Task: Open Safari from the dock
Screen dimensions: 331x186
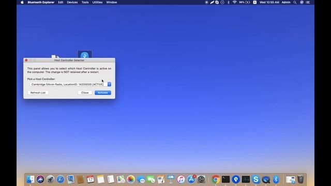Action: [61, 179]
